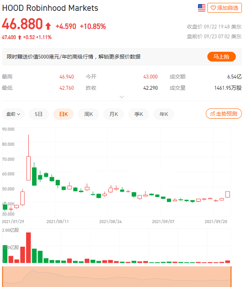Click the US flag icon
The height and width of the screenshot is (287, 243).
202,8
